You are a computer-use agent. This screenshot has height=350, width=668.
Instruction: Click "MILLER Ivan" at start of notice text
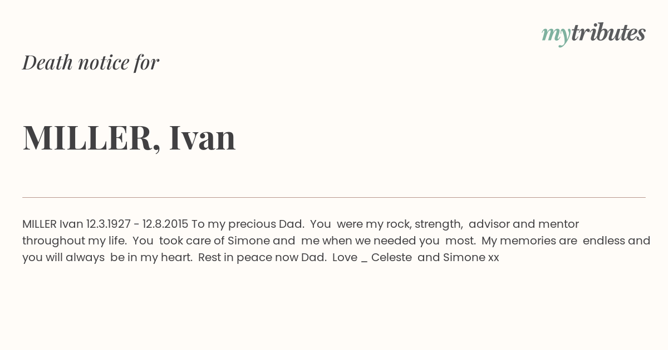[x=53, y=224]
